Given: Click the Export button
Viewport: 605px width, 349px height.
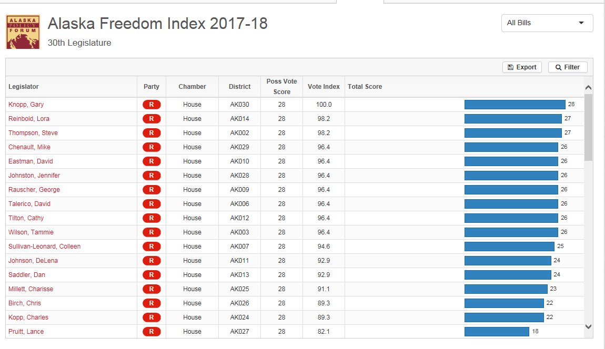Looking at the screenshot, I should tap(522, 67).
